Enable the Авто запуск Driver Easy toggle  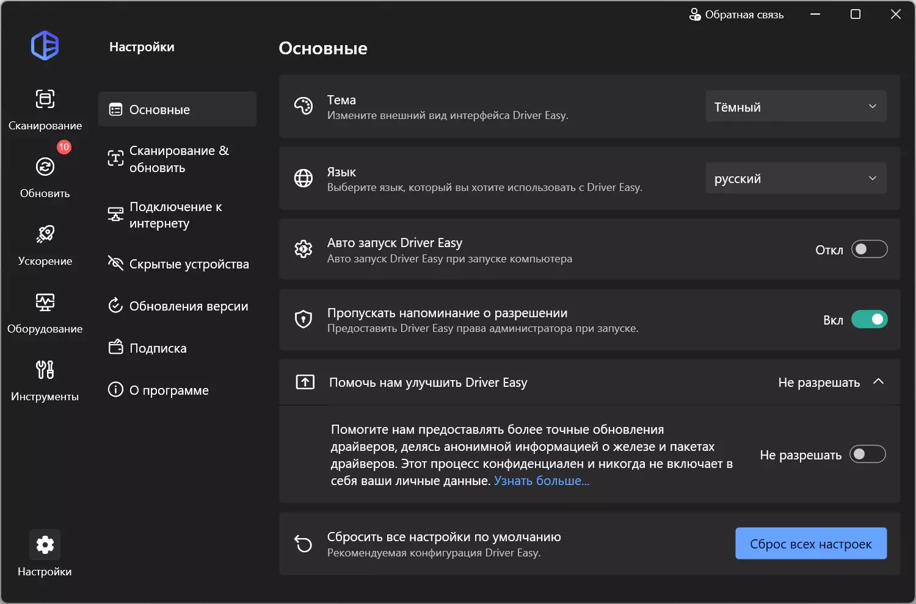869,249
